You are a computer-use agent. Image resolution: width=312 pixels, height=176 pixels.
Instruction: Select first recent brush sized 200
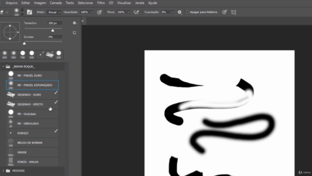(x=4, y=55)
